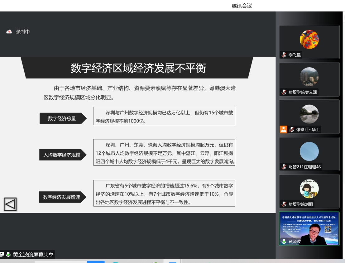Click the orange host icon beside 张彩江~华工
The height and width of the screenshot is (263, 345).
point(283,129)
